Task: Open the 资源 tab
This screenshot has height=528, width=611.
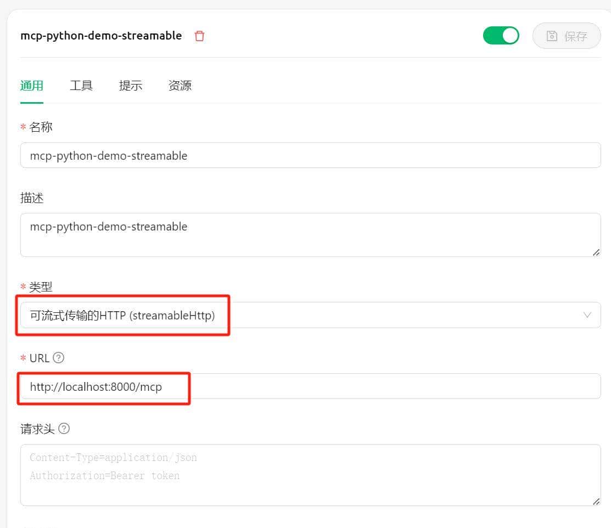Action: point(180,85)
